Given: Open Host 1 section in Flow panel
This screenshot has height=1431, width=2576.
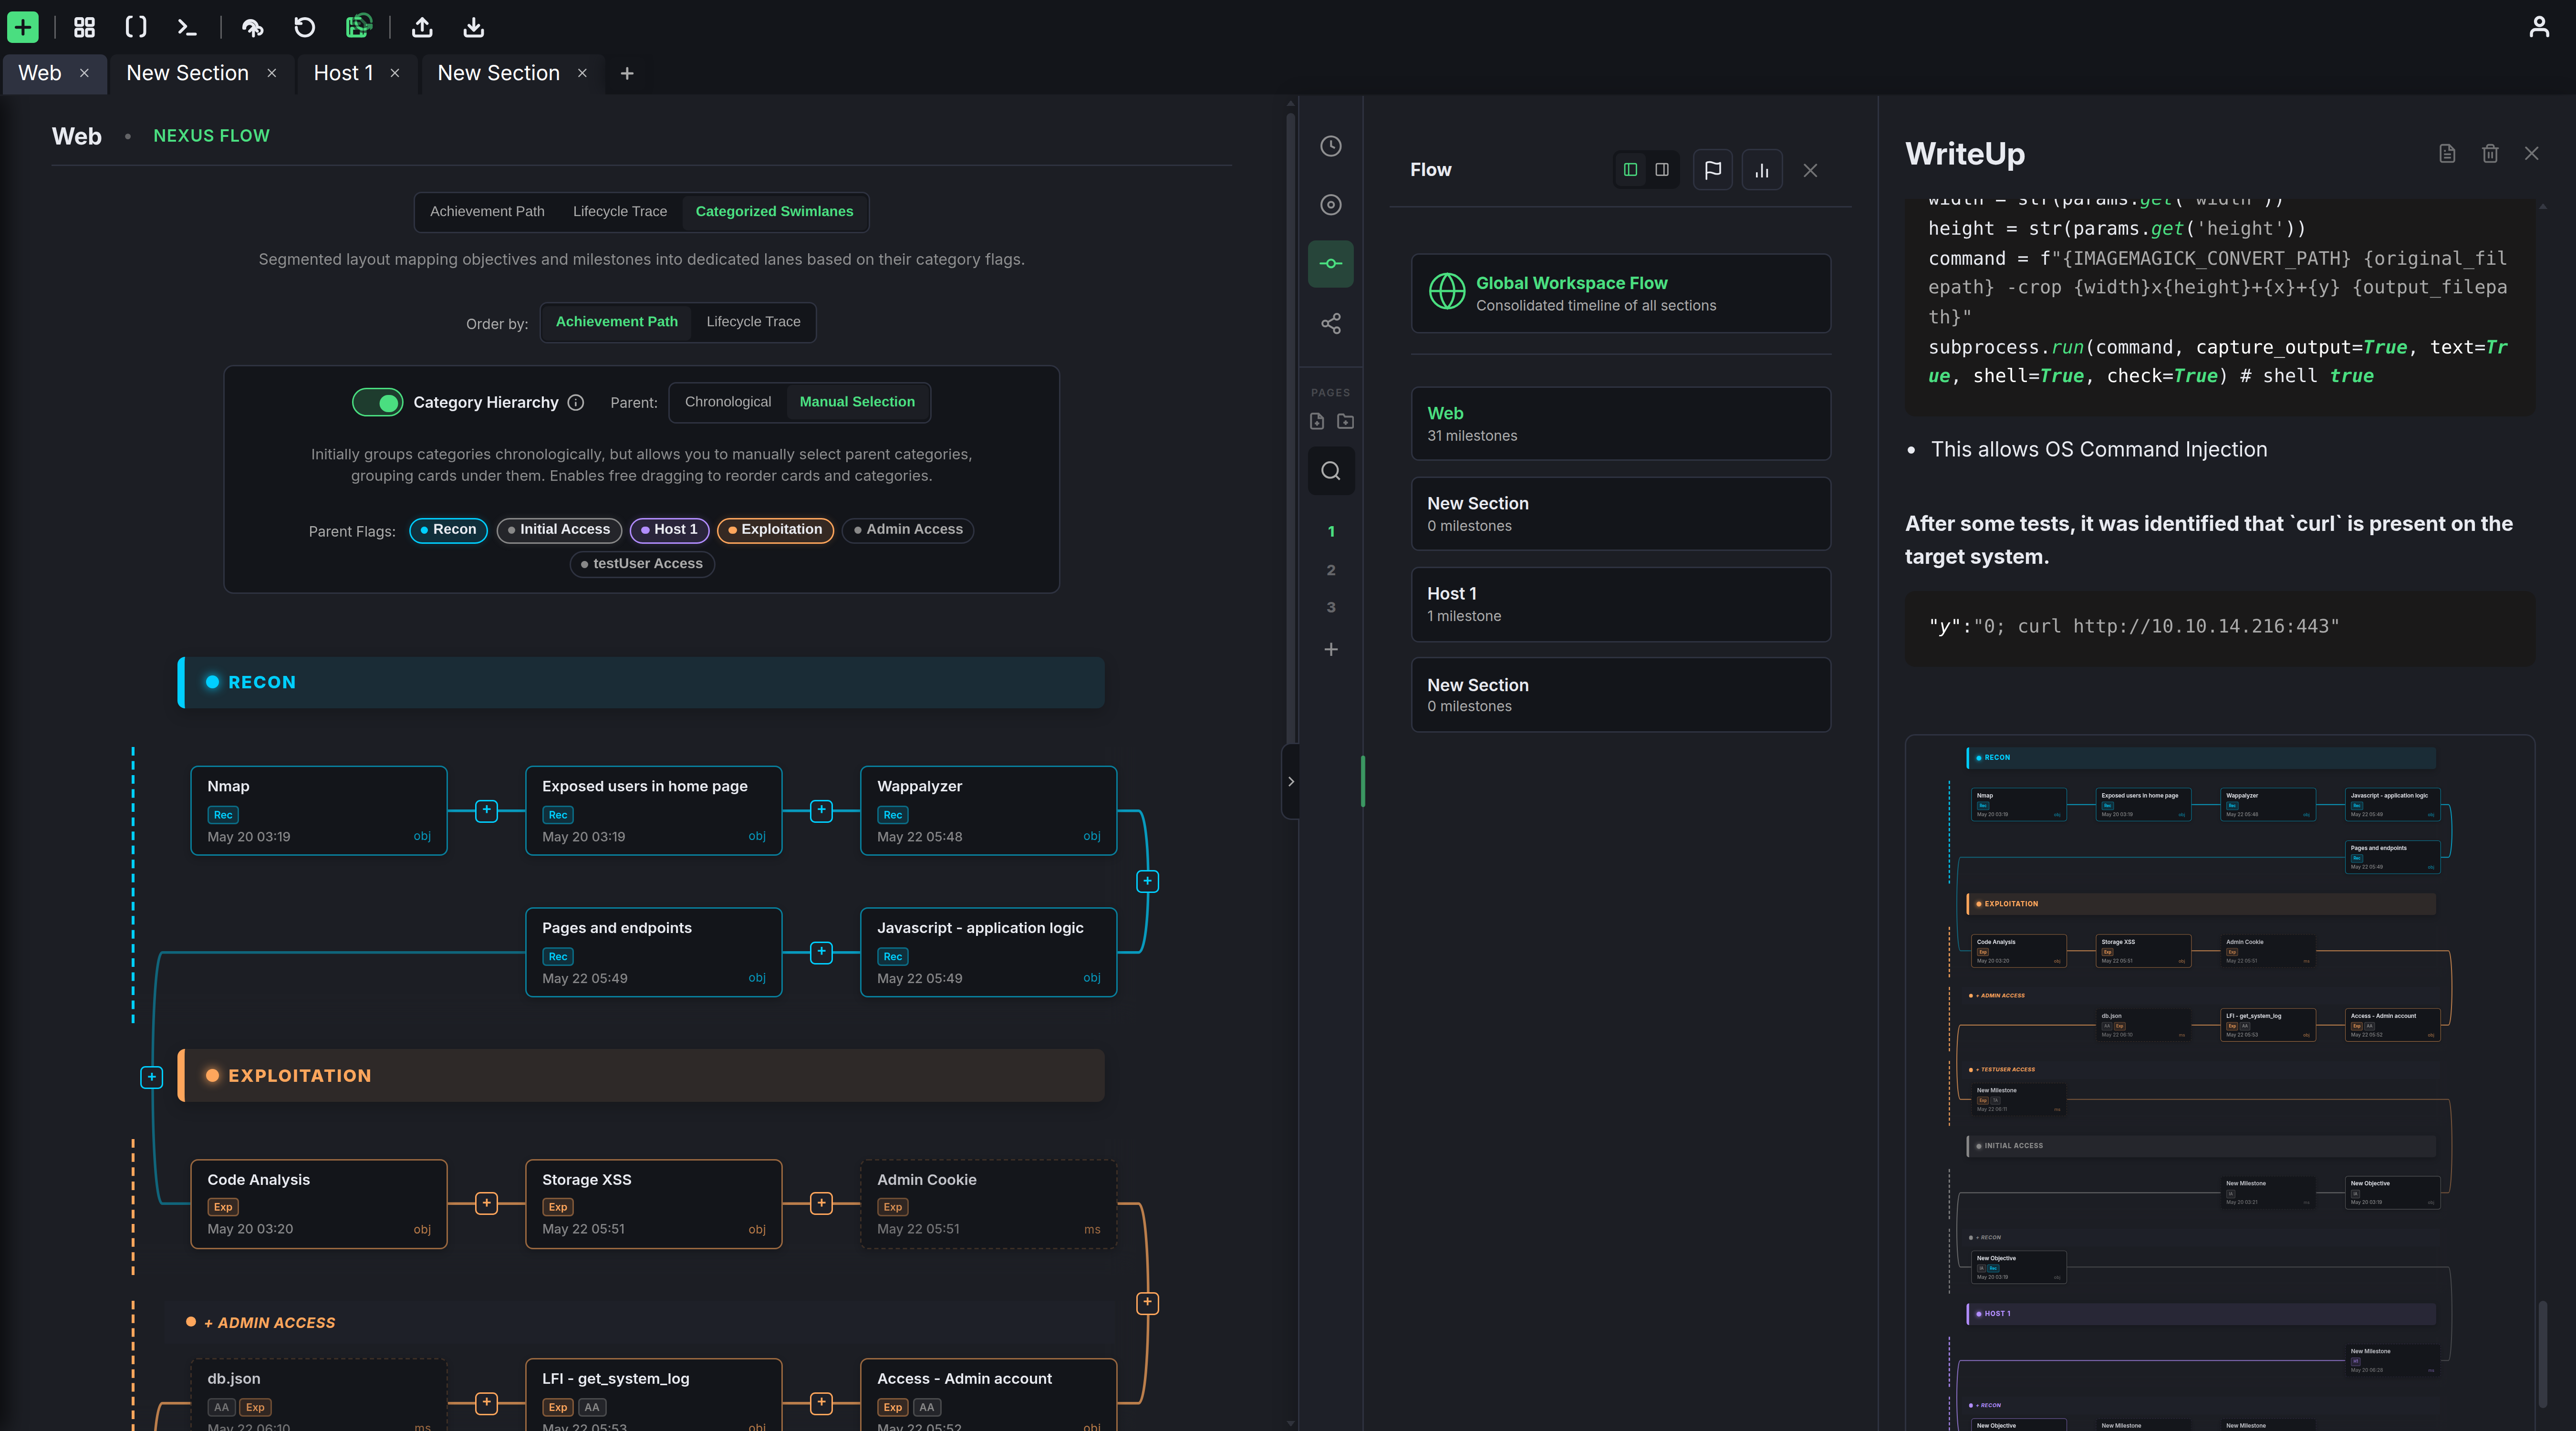Looking at the screenshot, I should [1620, 604].
